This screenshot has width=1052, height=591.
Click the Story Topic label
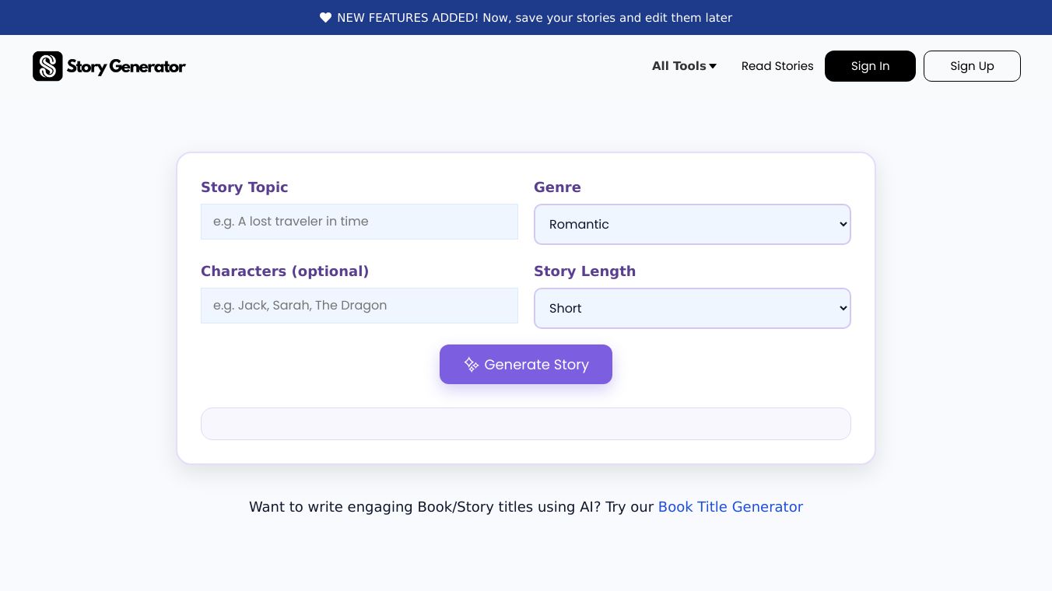click(244, 187)
